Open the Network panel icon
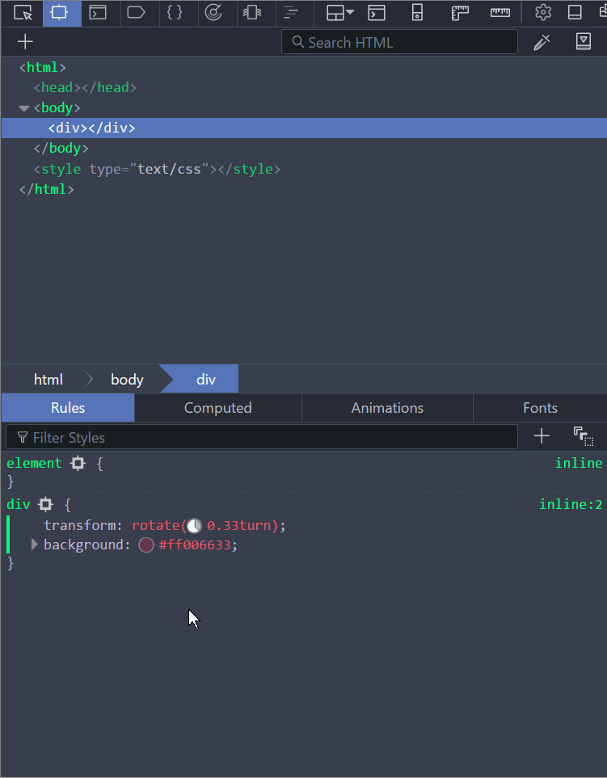The width and height of the screenshot is (607, 778). 291,13
